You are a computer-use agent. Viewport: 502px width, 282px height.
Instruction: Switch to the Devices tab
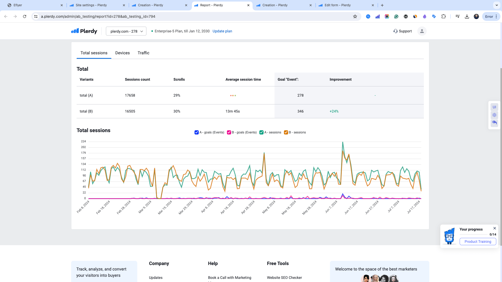(122, 53)
